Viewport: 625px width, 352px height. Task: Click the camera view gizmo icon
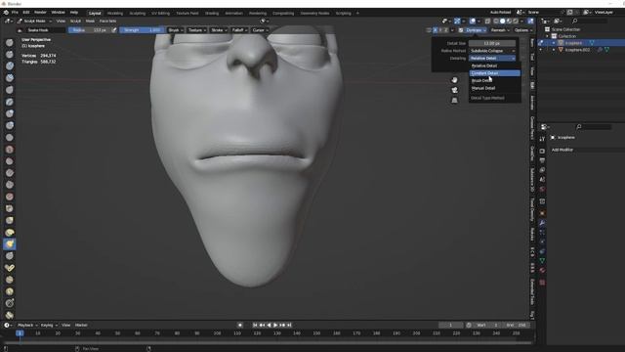point(454,90)
